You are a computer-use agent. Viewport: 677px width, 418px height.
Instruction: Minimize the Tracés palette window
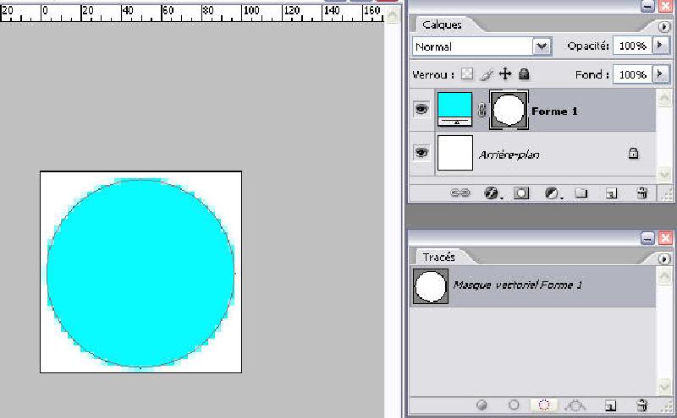click(647, 238)
